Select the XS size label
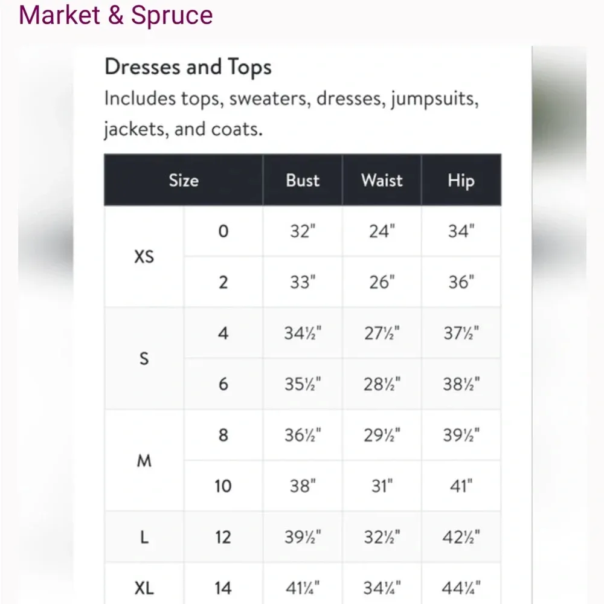The height and width of the screenshot is (604, 604). click(144, 257)
